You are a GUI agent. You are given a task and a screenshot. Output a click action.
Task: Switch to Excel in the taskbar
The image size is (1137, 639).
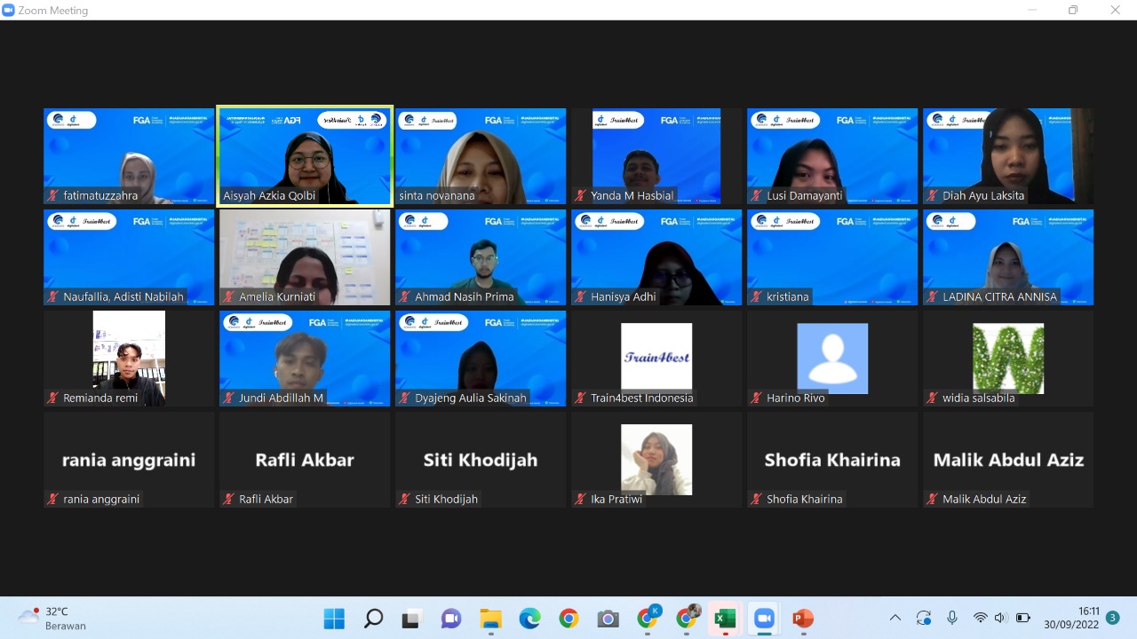click(x=725, y=619)
